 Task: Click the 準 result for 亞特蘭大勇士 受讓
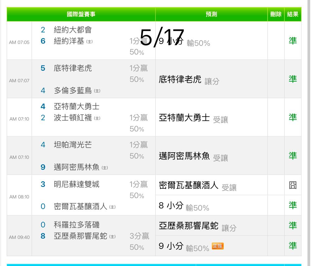point(293,117)
